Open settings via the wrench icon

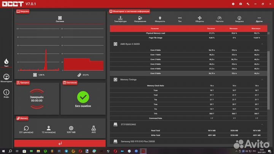248,4
